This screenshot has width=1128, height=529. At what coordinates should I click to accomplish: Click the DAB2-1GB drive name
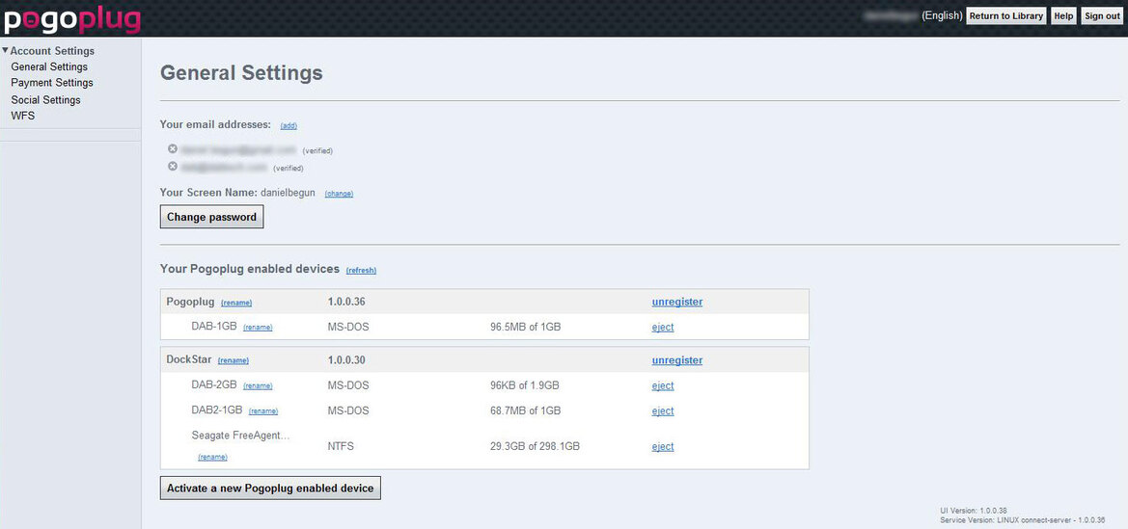[x=217, y=410]
